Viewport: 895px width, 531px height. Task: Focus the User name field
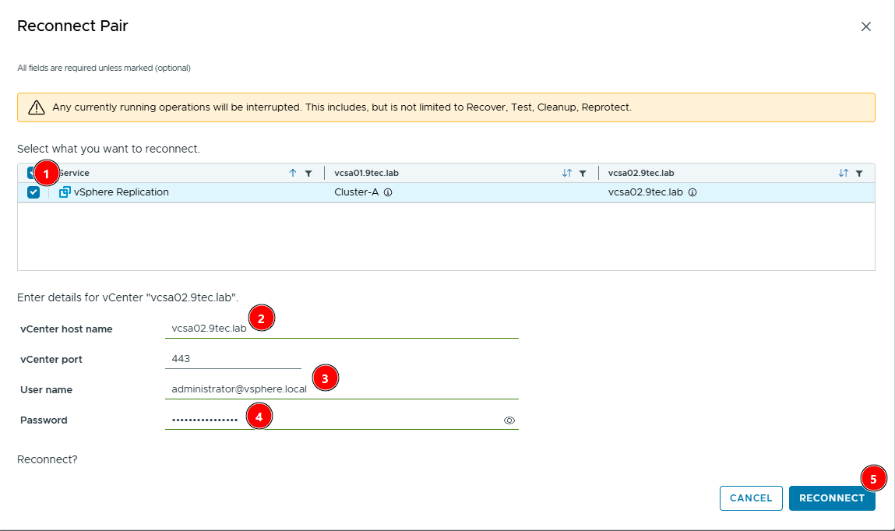tap(341, 389)
